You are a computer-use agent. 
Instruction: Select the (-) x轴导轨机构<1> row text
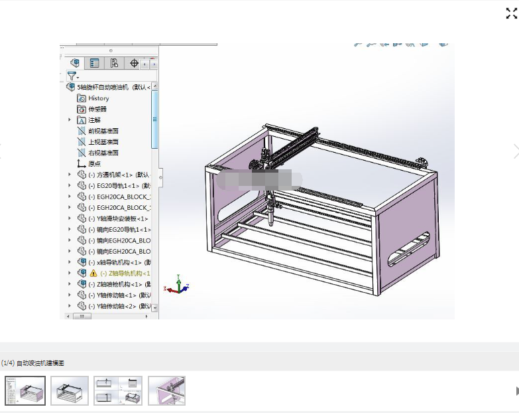click(119, 262)
